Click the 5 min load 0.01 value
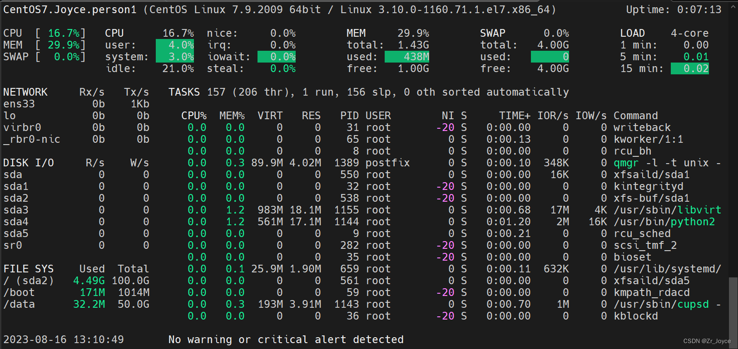Image resolution: width=738 pixels, height=349 pixels. point(696,57)
